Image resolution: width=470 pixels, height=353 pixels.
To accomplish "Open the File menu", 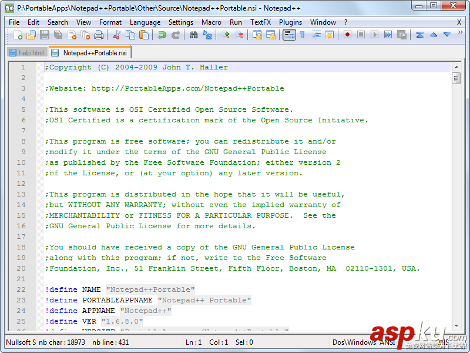I will [14, 22].
